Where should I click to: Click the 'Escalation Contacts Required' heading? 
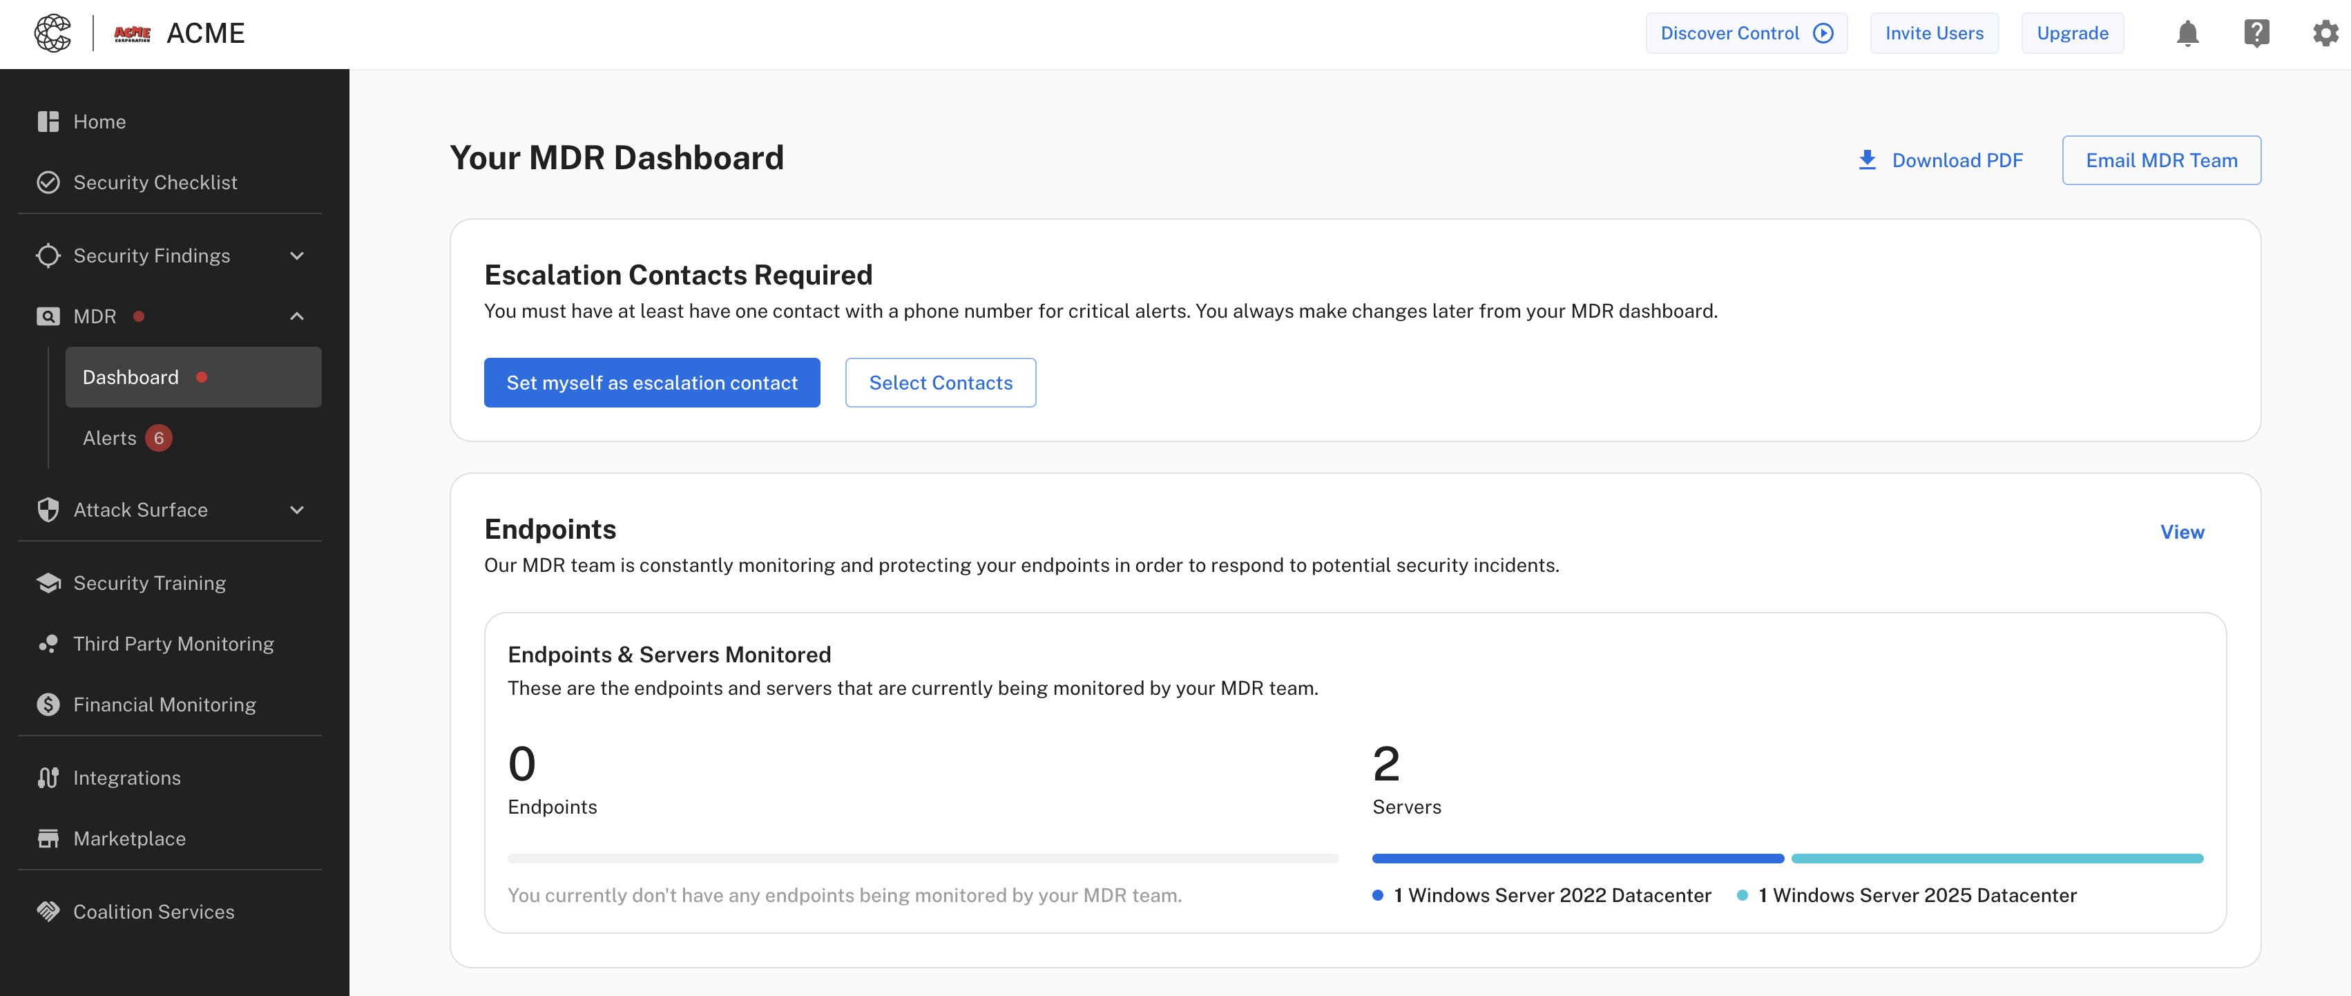click(678, 275)
